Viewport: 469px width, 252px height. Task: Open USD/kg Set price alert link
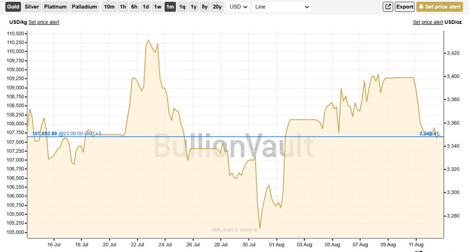click(44, 22)
